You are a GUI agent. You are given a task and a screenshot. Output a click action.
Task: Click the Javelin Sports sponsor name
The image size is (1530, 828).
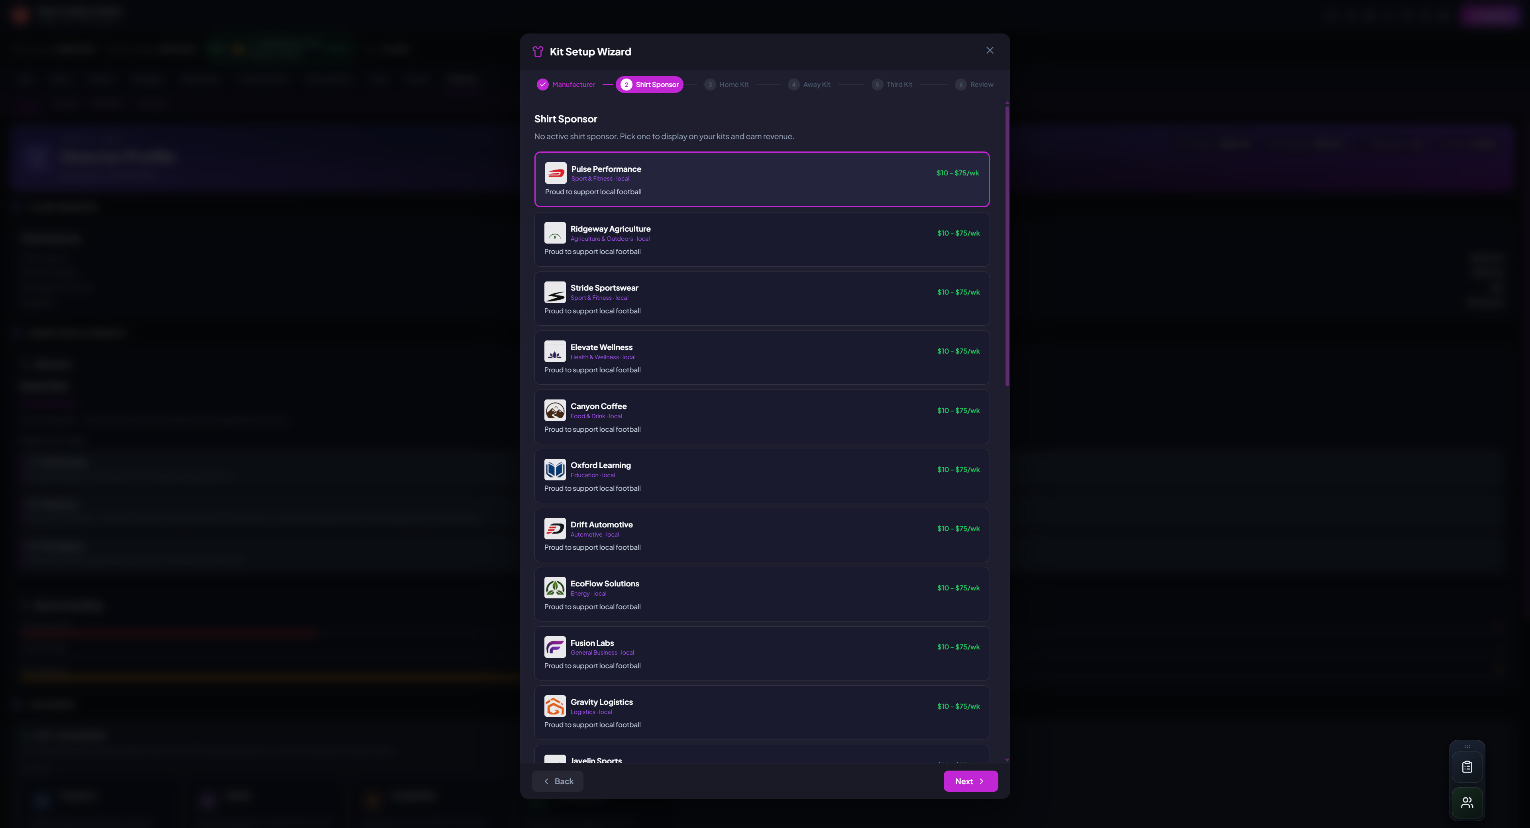point(596,760)
